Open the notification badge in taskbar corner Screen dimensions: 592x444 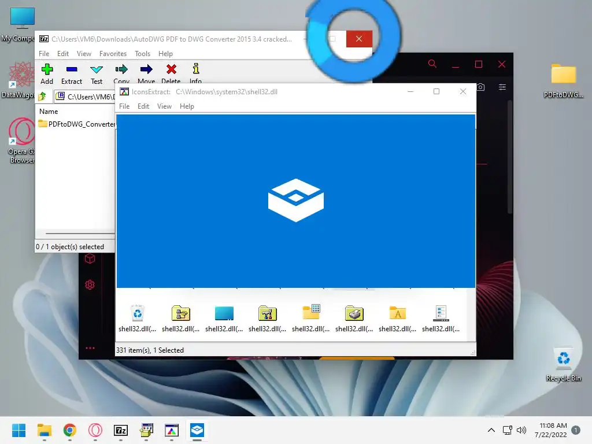576,430
